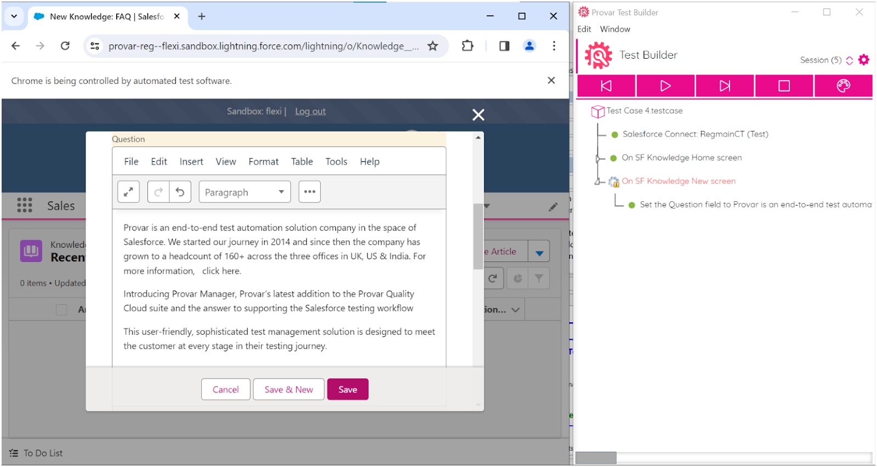
Task: Click the step-forward button in Test Builder
Action: 725,86
